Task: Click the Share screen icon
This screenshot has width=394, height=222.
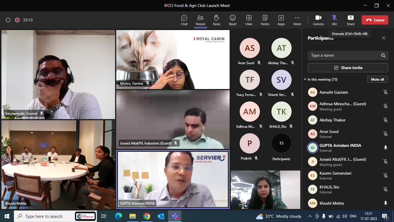Action: 350,20
